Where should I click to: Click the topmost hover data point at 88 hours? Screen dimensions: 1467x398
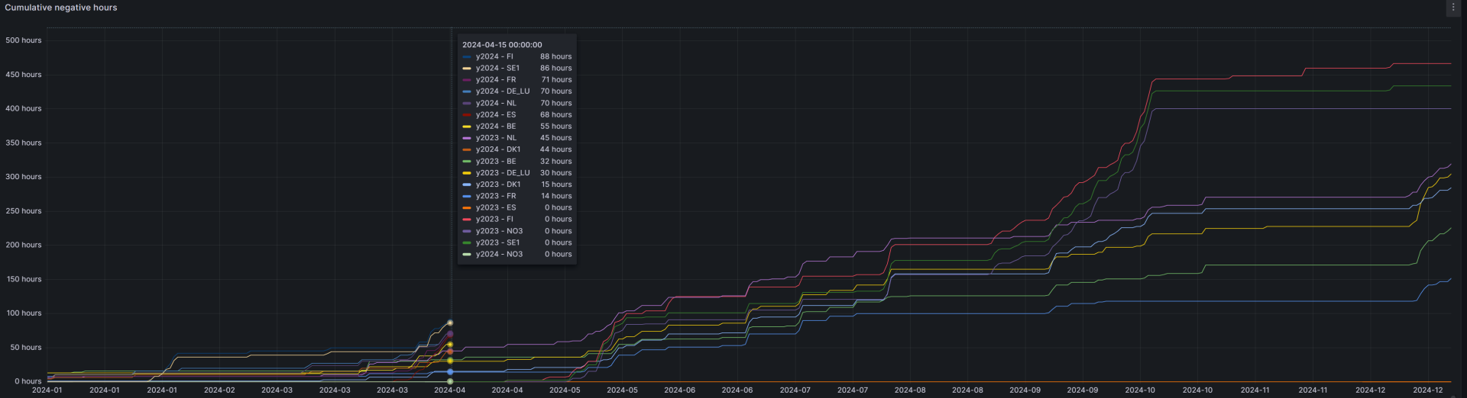coord(450,323)
